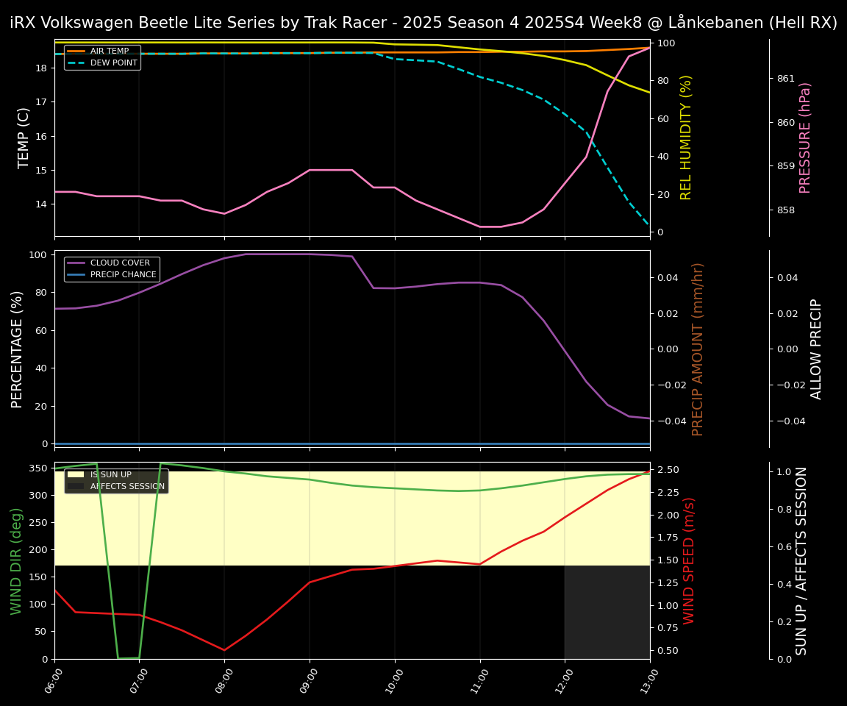Click the IS SUN UP legend swatch
This screenshot has height=706, width=847.
[76, 475]
